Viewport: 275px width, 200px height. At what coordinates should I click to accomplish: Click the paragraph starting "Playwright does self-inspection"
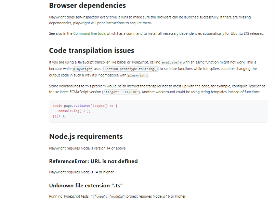coord(150,20)
